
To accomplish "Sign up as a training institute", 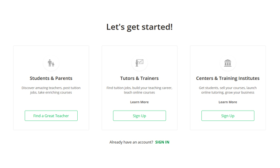I will (228, 116).
